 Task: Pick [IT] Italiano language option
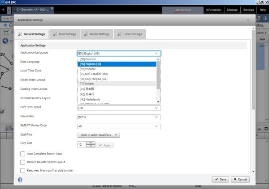coord(117,84)
